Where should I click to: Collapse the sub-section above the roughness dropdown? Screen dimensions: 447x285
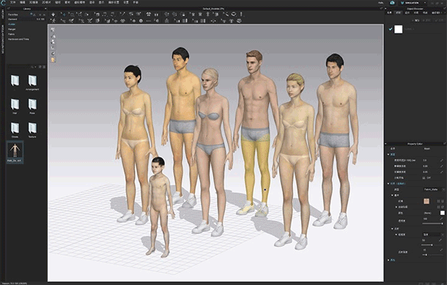(392, 229)
